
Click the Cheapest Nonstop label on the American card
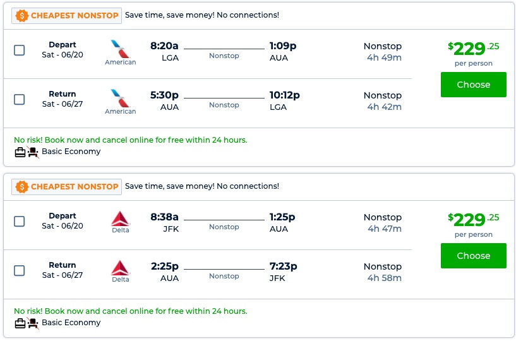click(75, 15)
